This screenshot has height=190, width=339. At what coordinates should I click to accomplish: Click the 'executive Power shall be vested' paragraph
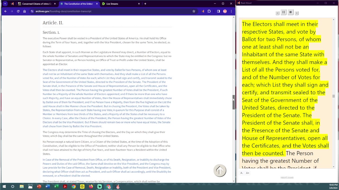pos(106,42)
